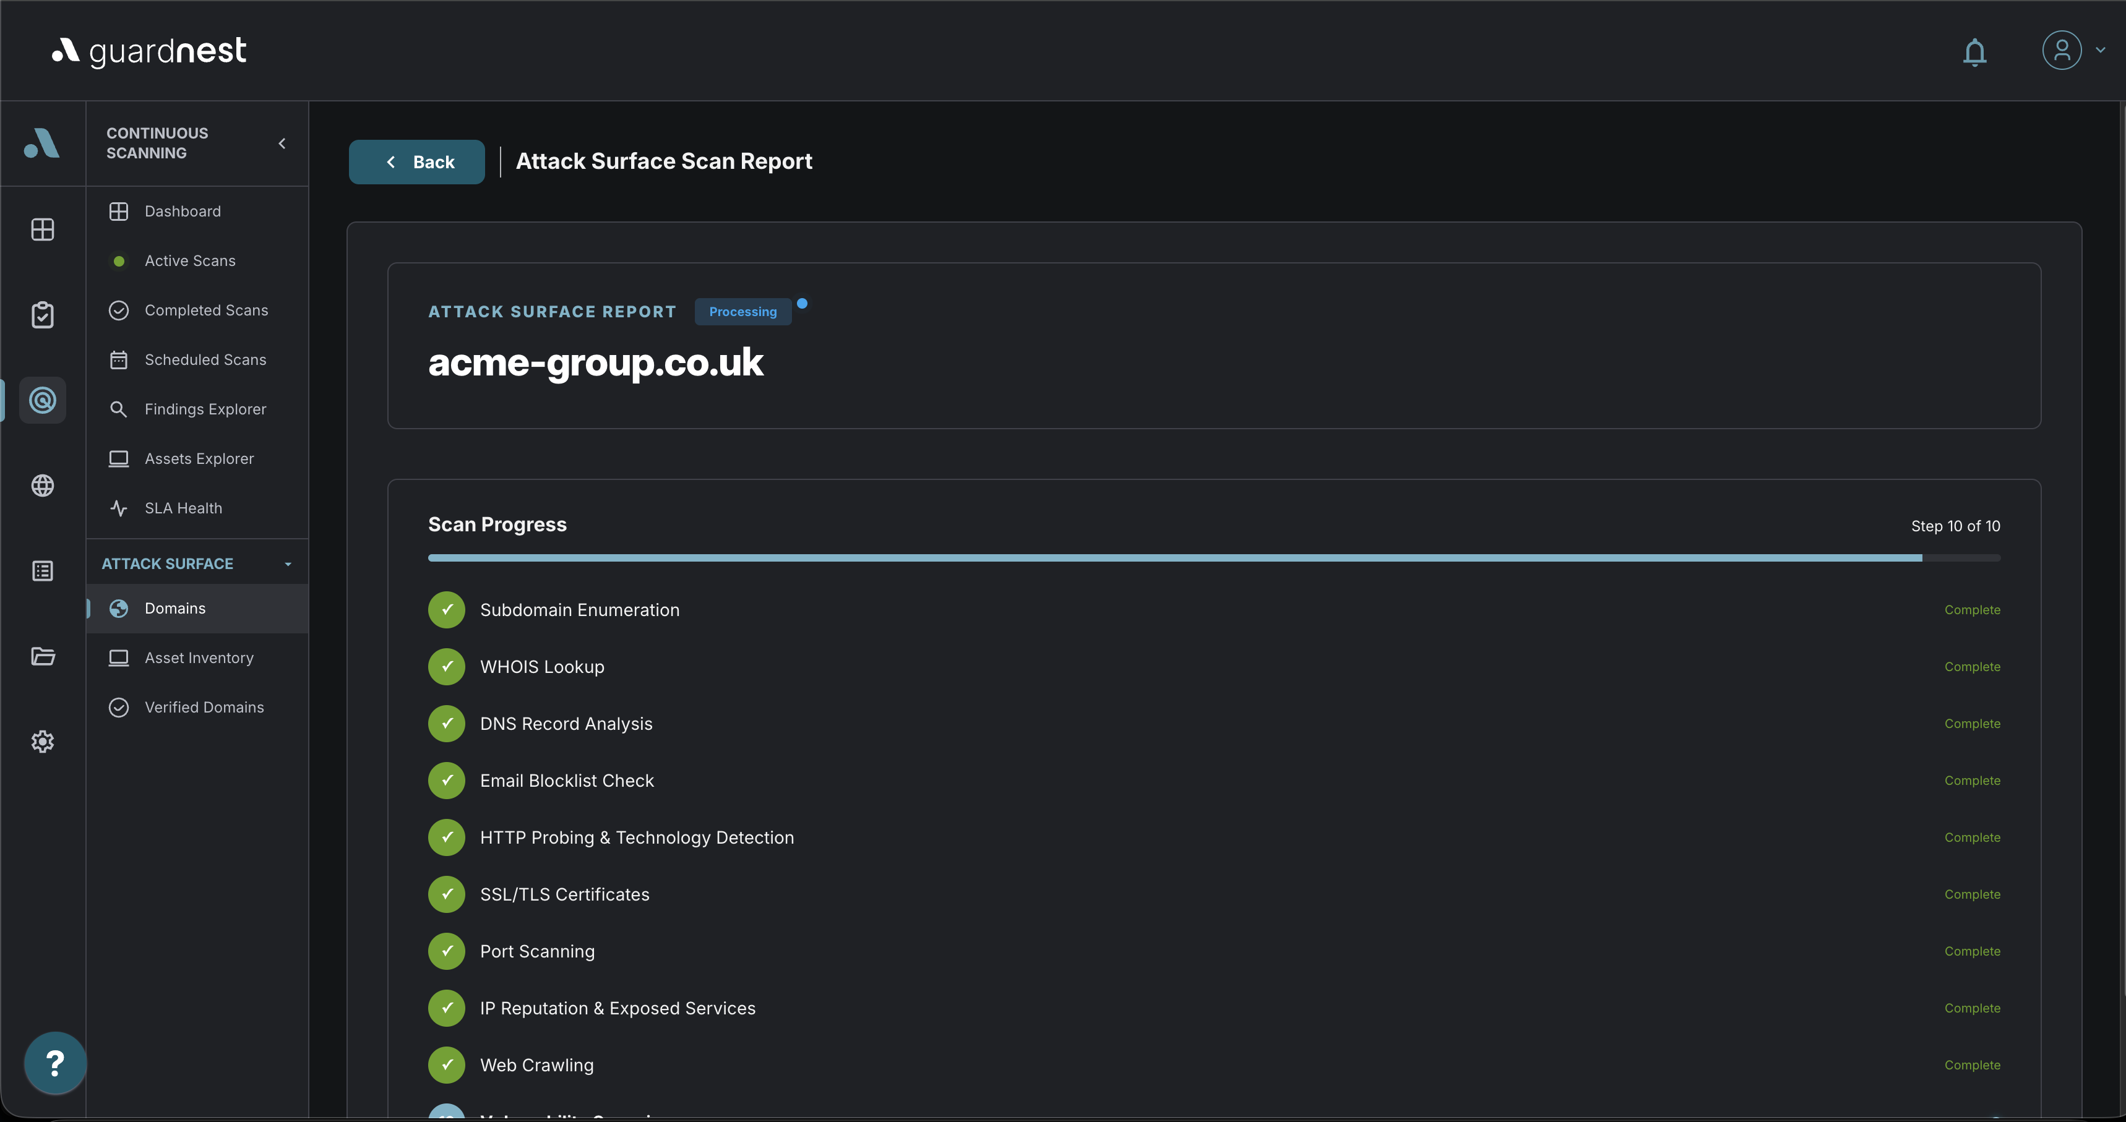Collapse the Continuous Scanning sidebar panel
The image size is (2126, 1122).
[x=282, y=143]
